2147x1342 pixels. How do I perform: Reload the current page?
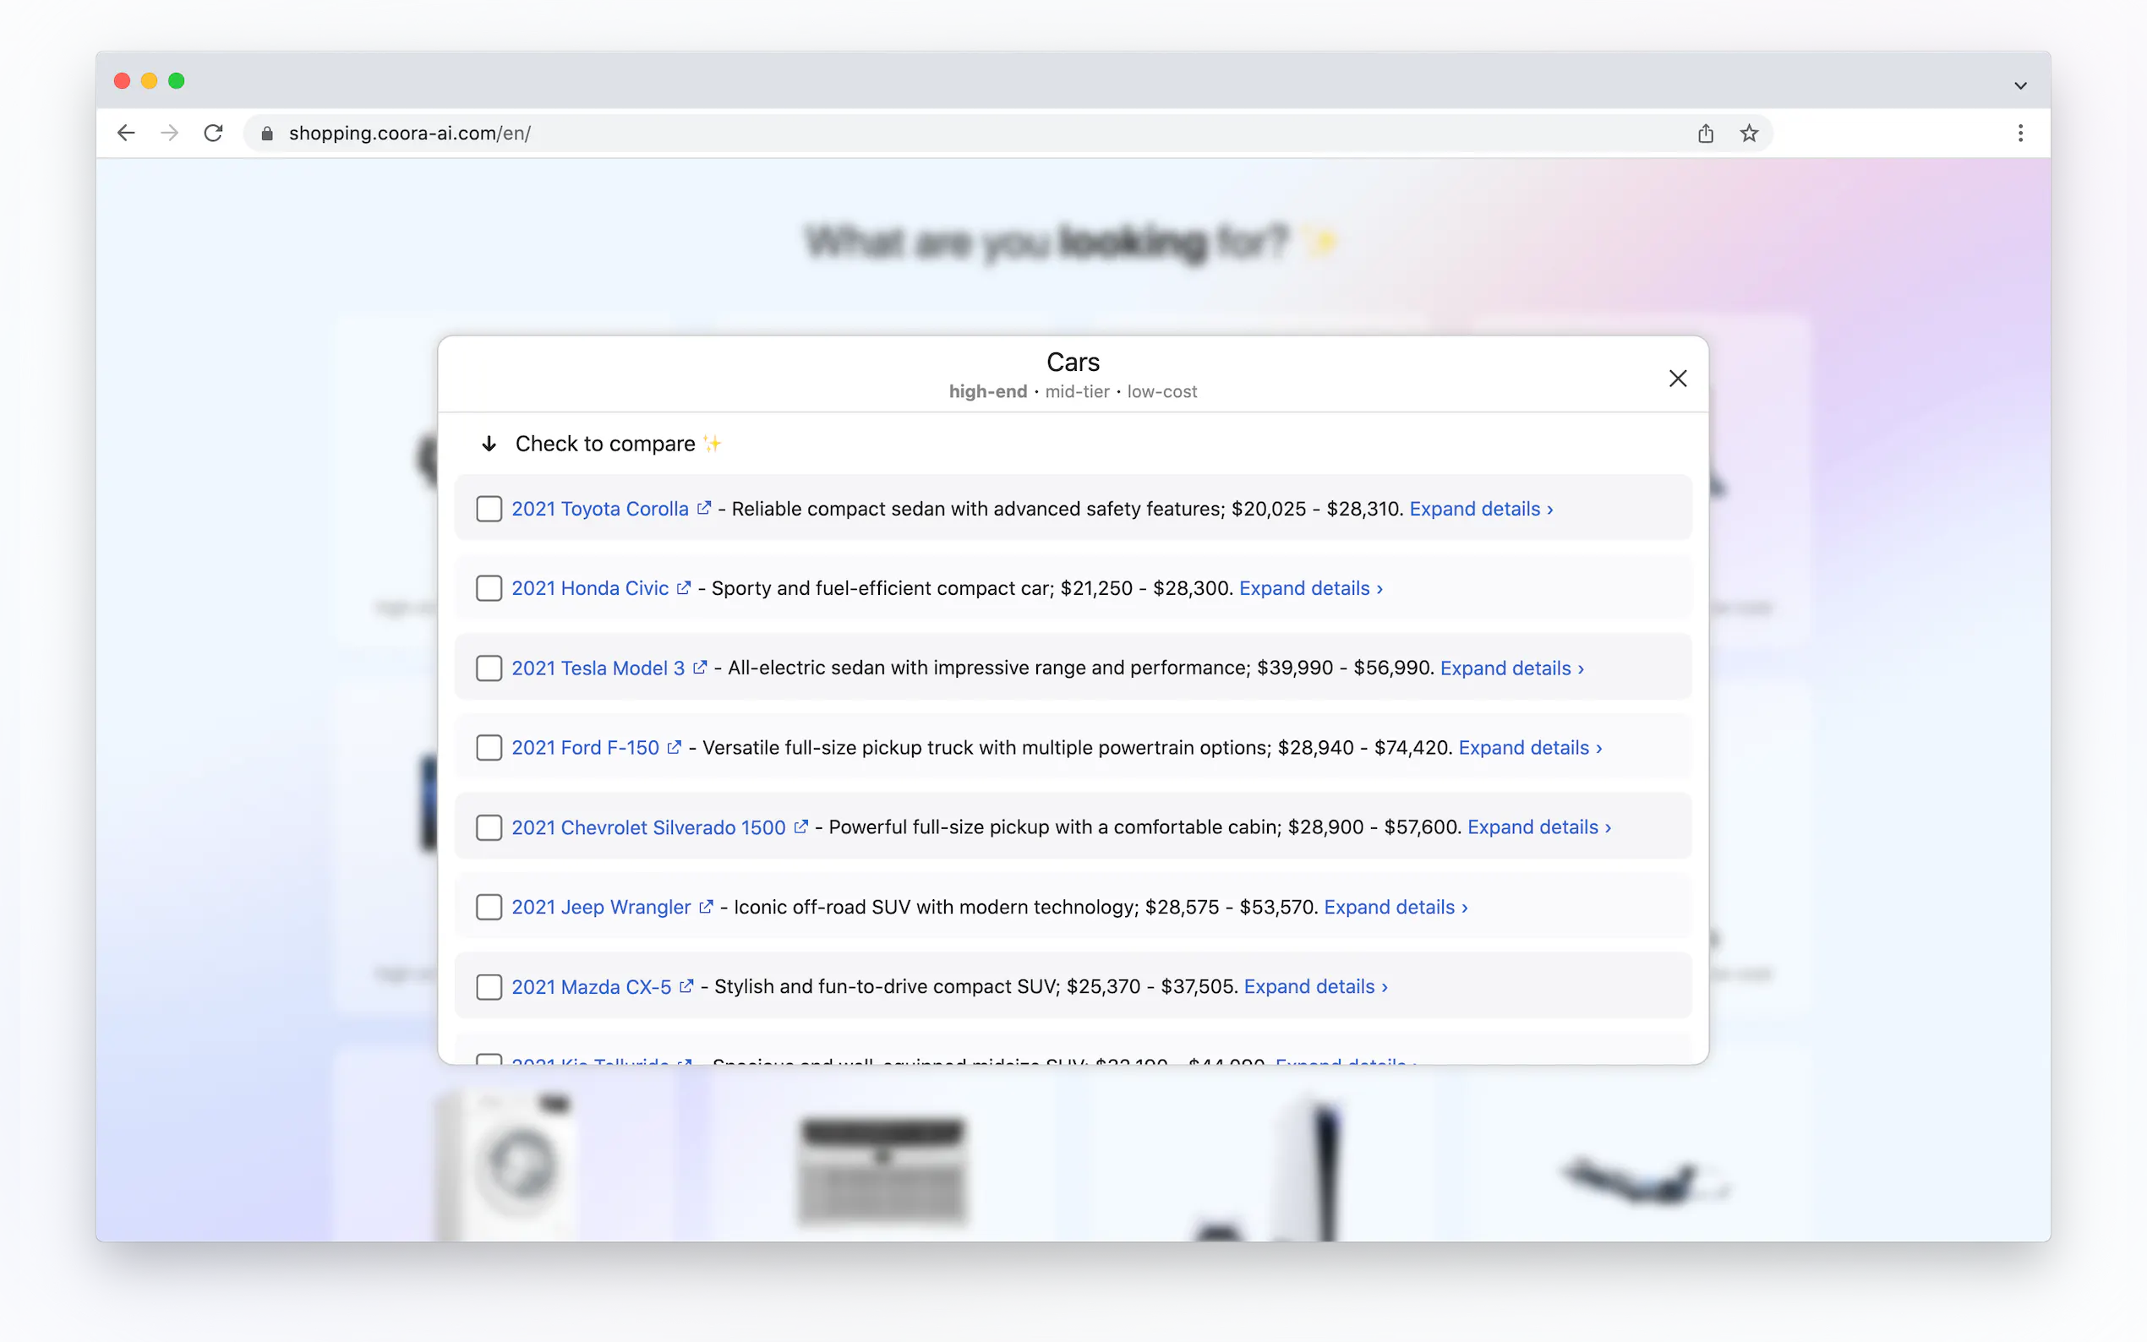tap(213, 134)
